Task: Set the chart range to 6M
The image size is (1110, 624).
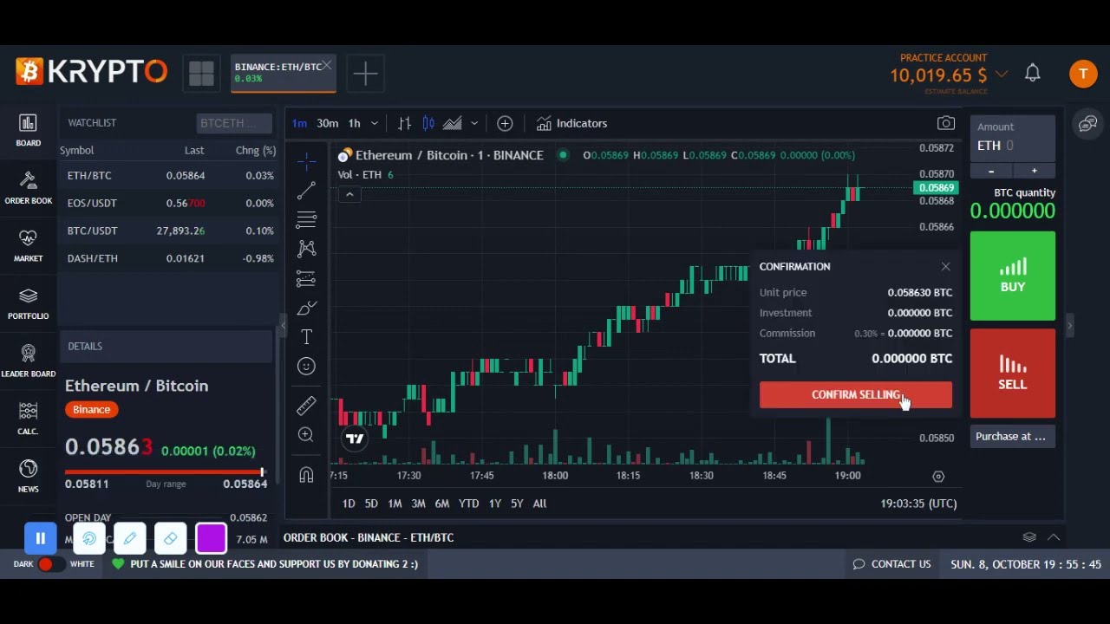Action: [442, 504]
